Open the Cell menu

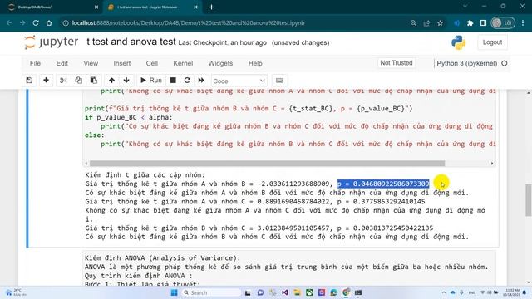click(x=151, y=63)
